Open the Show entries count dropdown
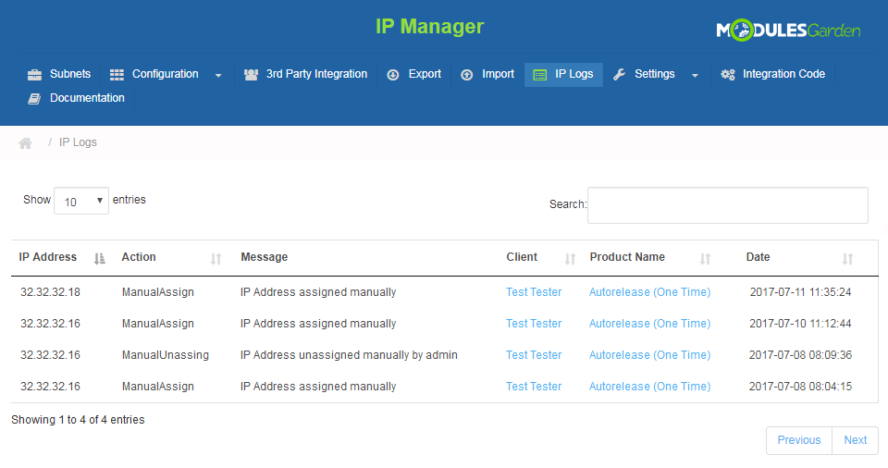The width and height of the screenshot is (888, 468). [x=81, y=201]
